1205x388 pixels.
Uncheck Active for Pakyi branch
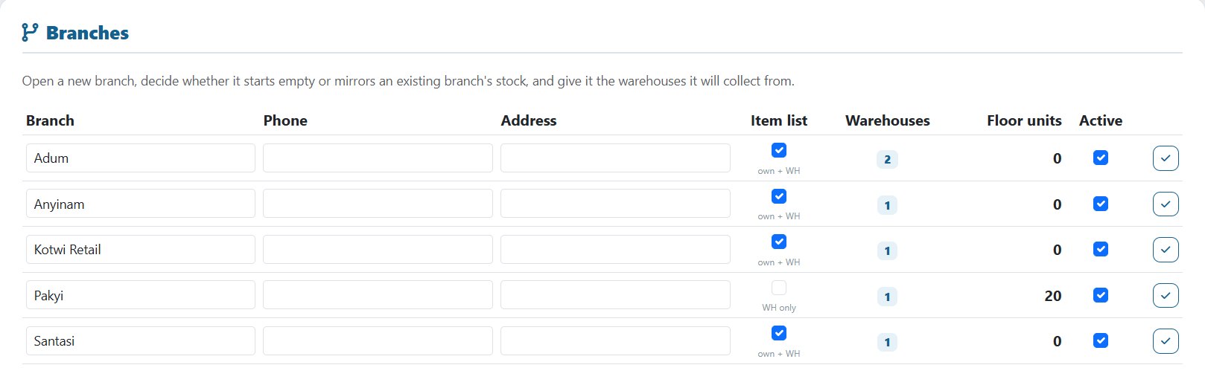[x=1101, y=295]
